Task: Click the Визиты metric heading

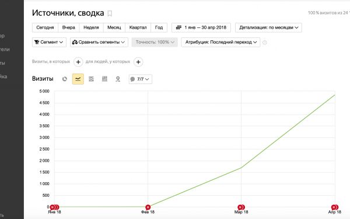Action: coord(43,79)
